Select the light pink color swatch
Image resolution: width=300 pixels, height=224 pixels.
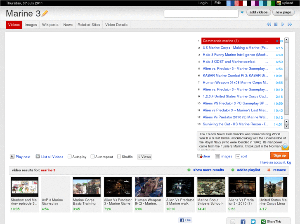click(x=253, y=3)
